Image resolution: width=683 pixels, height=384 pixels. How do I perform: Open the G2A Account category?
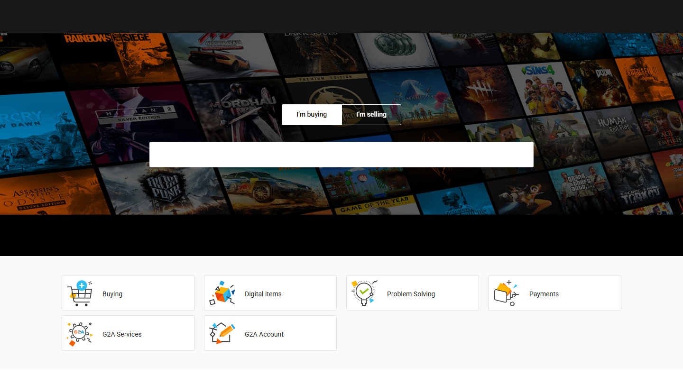pyautogui.click(x=270, y=333)
